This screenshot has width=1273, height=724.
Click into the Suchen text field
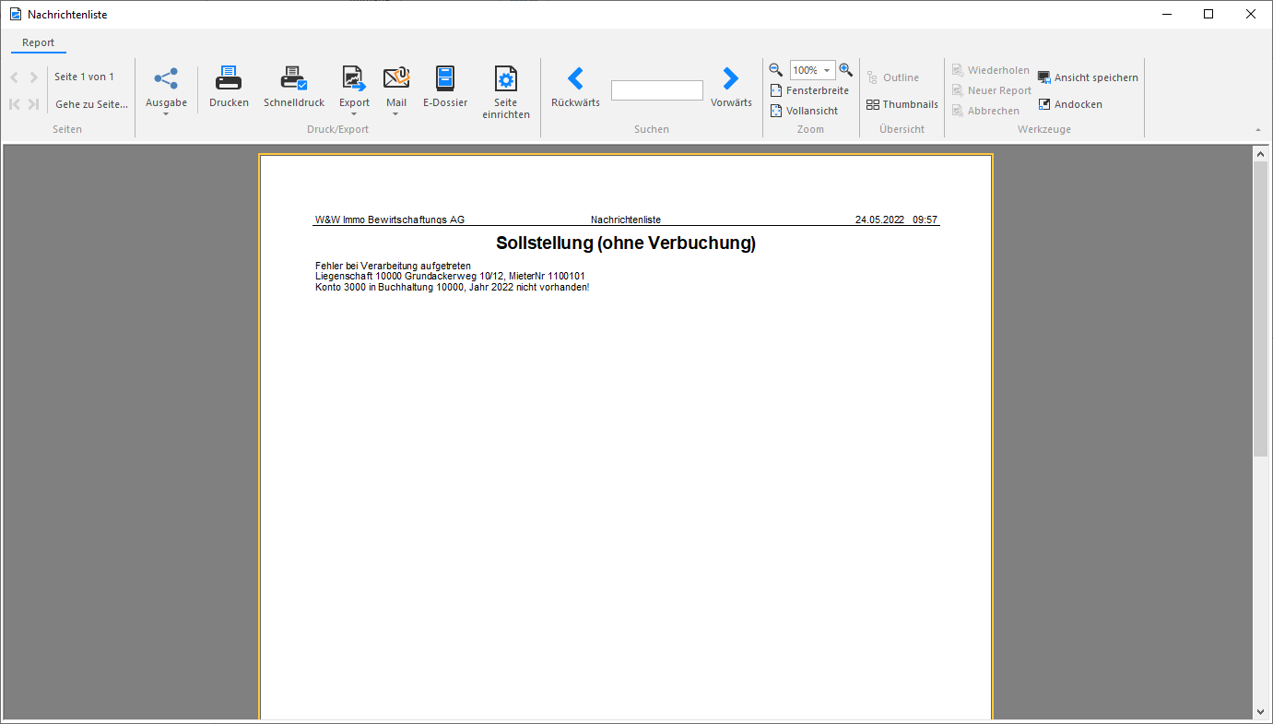657,90
